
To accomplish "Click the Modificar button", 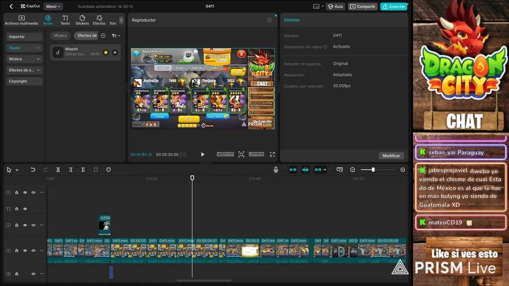I will pos(391,156).
